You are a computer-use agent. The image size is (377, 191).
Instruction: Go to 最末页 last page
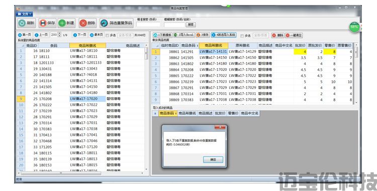coord(97,35)
